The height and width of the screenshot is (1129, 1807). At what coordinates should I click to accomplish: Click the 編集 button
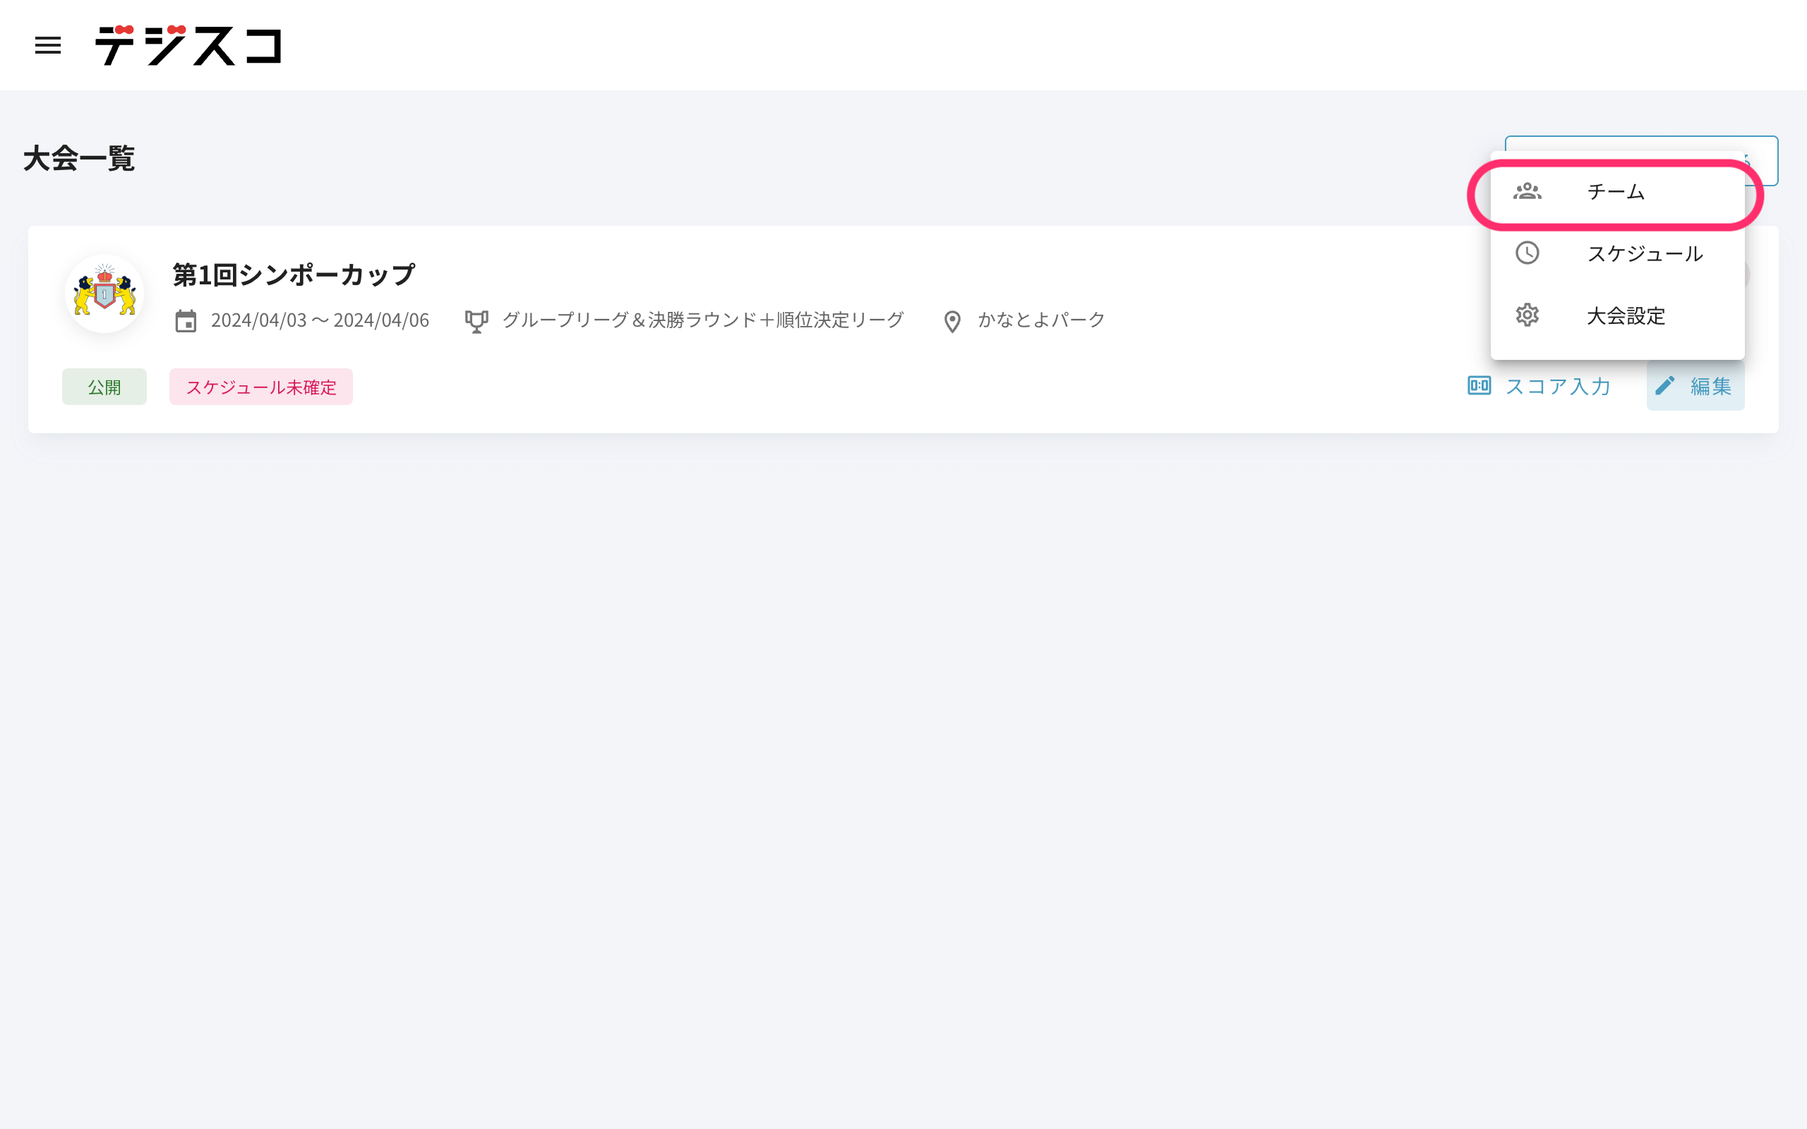coord(1695,386)
